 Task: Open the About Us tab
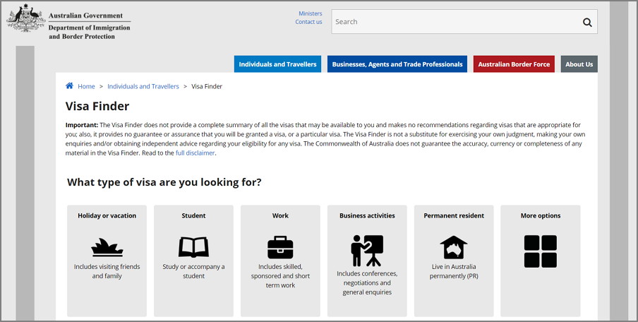(579, 64)
